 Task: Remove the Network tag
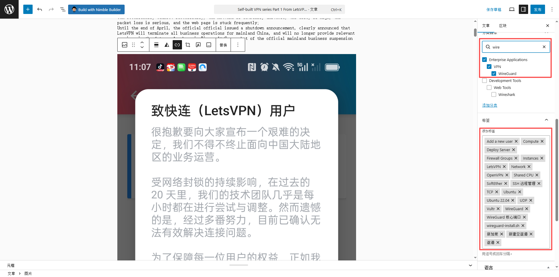(x=529, y=167)
